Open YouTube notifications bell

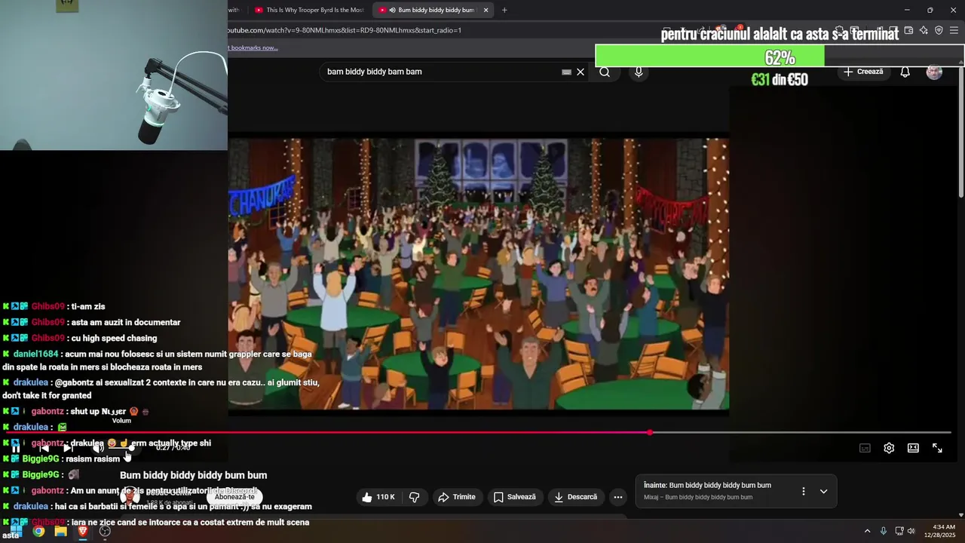pos(905,72)
